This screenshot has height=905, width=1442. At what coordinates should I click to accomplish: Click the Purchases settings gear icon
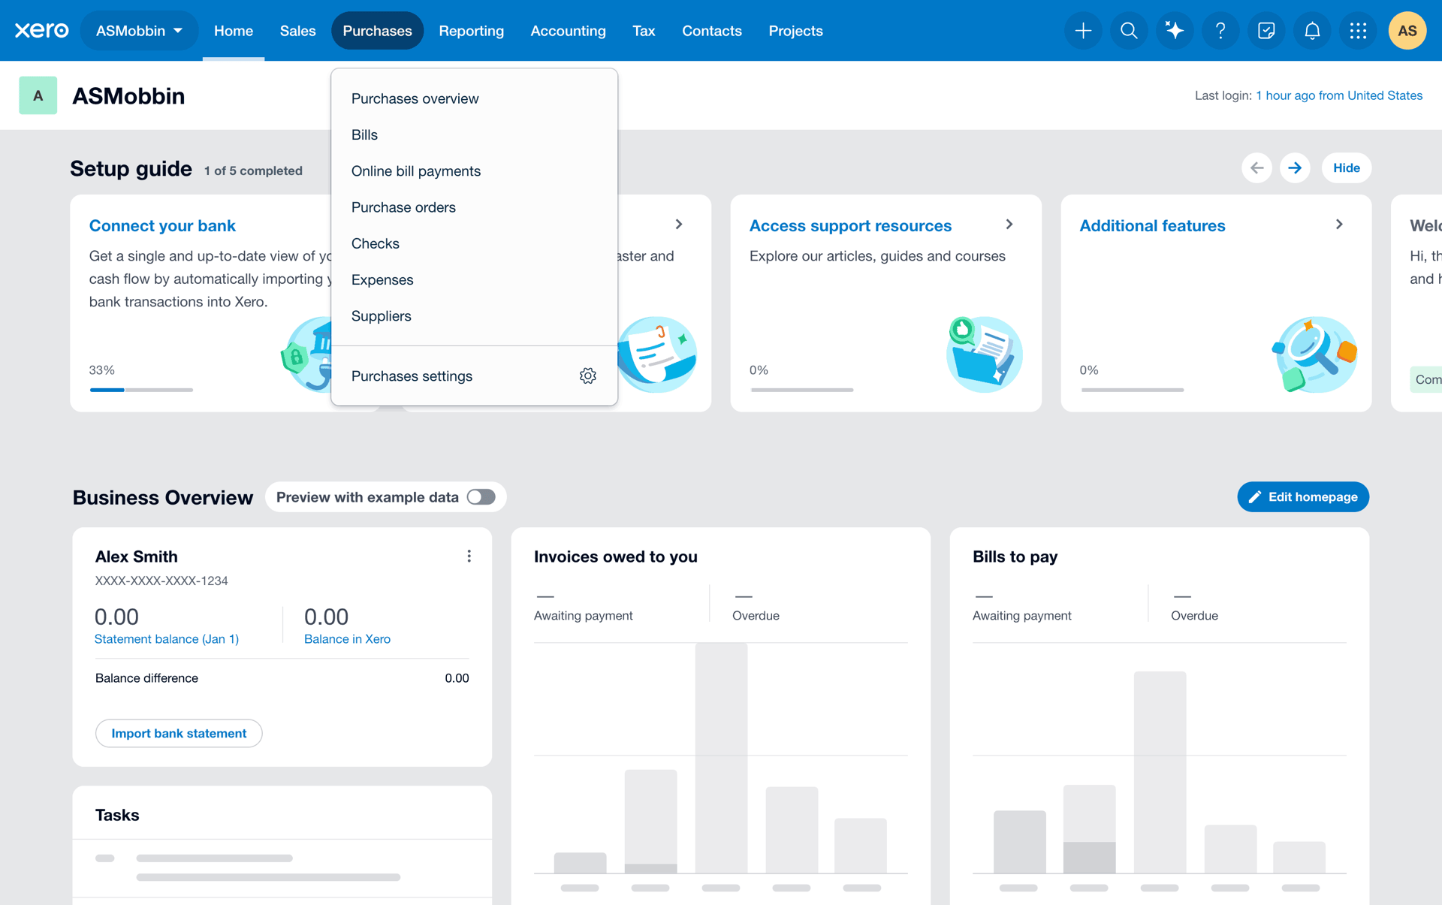588,376
